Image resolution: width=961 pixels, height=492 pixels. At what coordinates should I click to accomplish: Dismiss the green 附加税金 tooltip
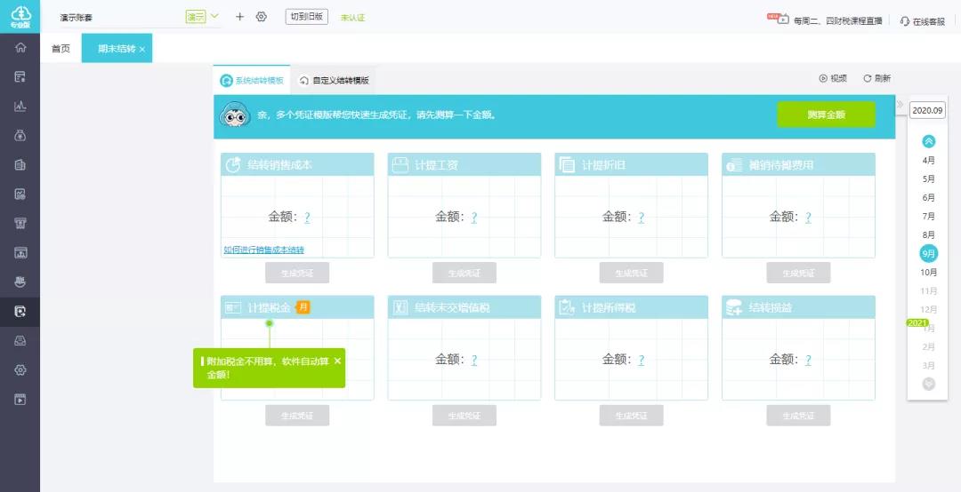point(337,361)
